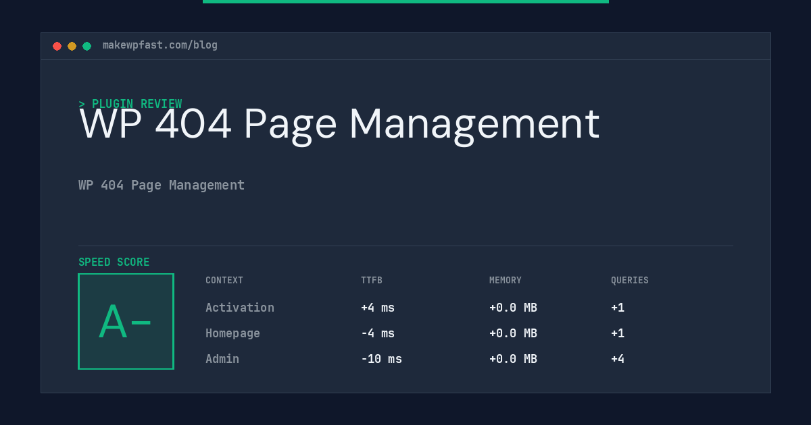
Task: Click the TTFB column header
Action: [x=372, y=281]
